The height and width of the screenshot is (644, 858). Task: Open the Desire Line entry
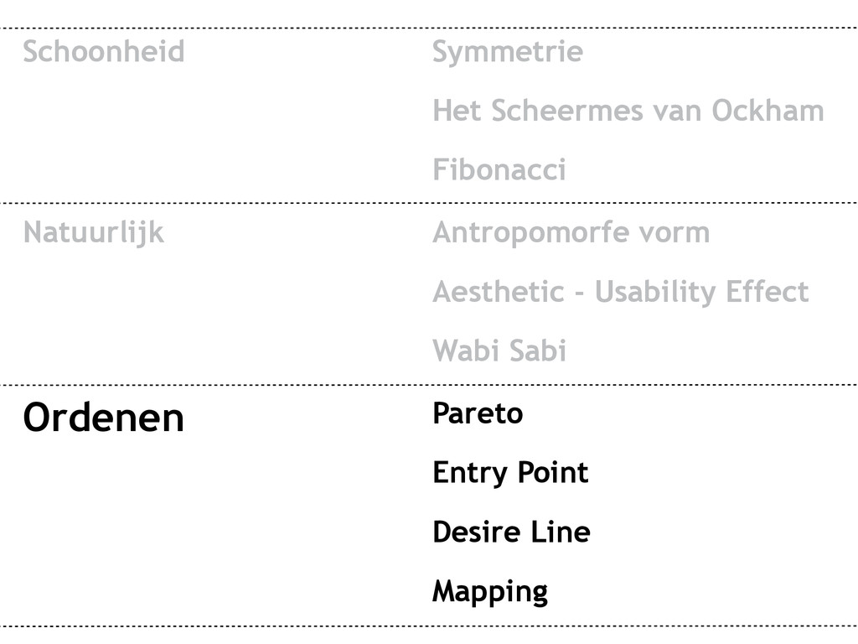point(511,532)
